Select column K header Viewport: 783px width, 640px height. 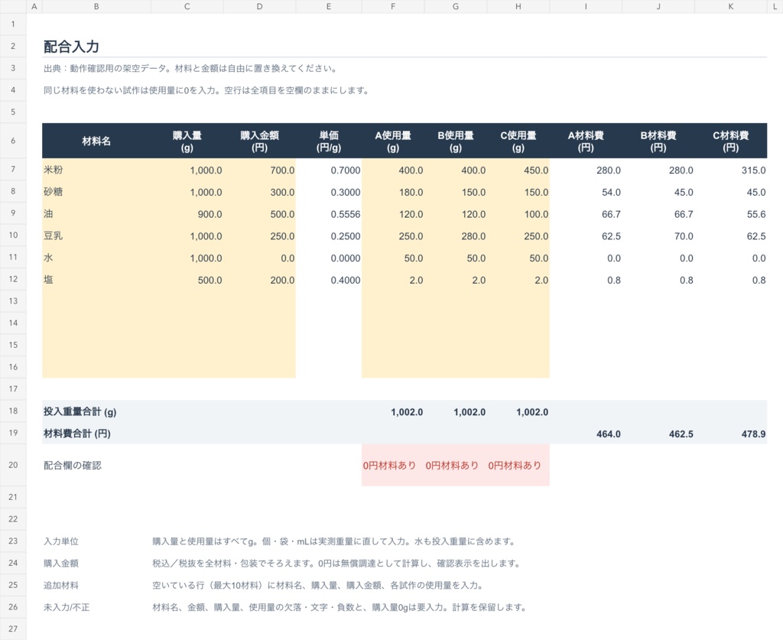[730, 6]
